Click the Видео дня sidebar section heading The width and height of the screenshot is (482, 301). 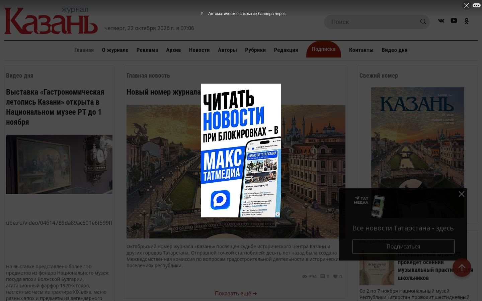[20, 76]
